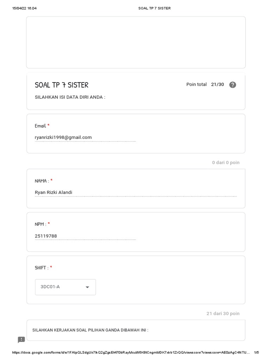271x361 pixels.
Task: Click the 1/5 page number indicator
Action: point(256,353)
